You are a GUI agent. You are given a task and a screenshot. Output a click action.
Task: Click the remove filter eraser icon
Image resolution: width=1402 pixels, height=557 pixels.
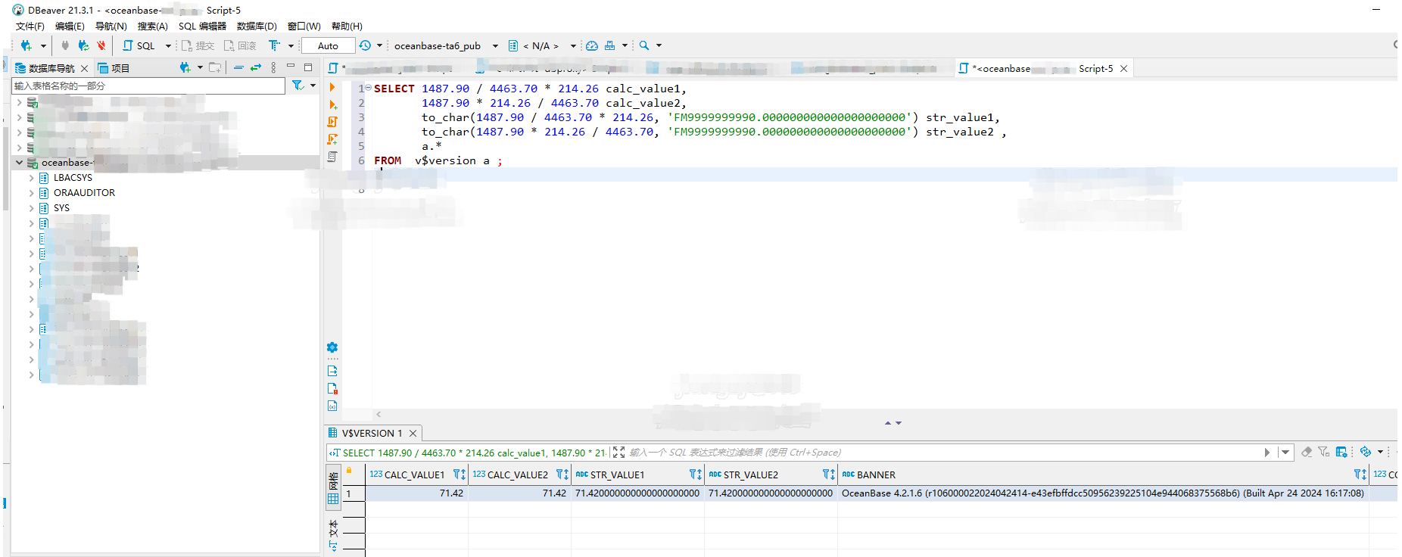pyautogui.click(x=1307, y=452)
